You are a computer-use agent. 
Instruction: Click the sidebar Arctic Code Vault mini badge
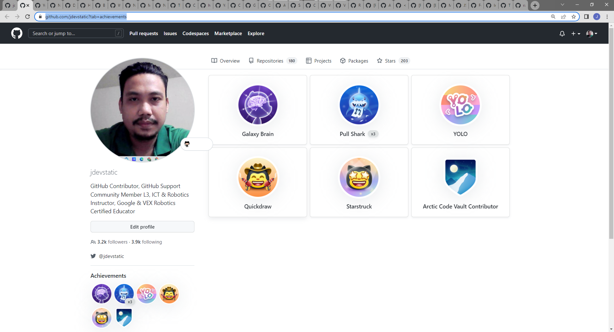124,318
